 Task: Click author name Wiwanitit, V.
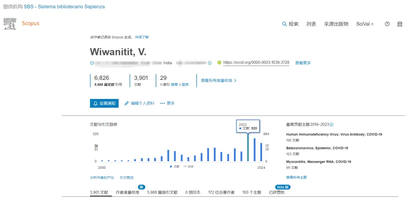(118, 52)
